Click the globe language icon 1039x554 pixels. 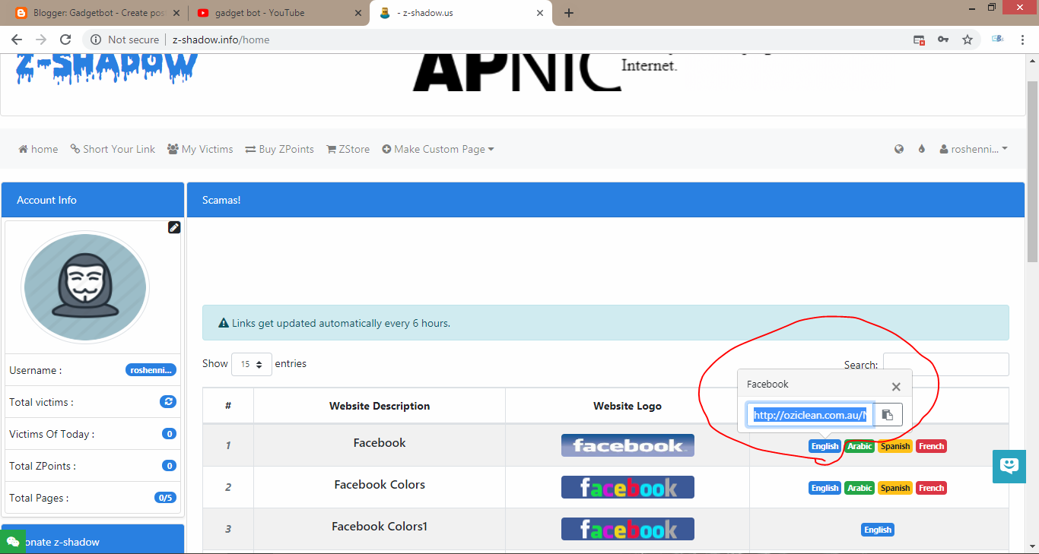899,149
